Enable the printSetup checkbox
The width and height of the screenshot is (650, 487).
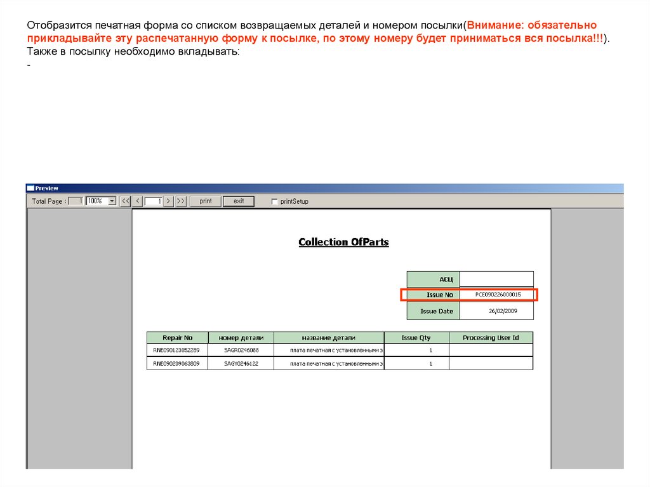pyautogui.click(x=274, y=202)
